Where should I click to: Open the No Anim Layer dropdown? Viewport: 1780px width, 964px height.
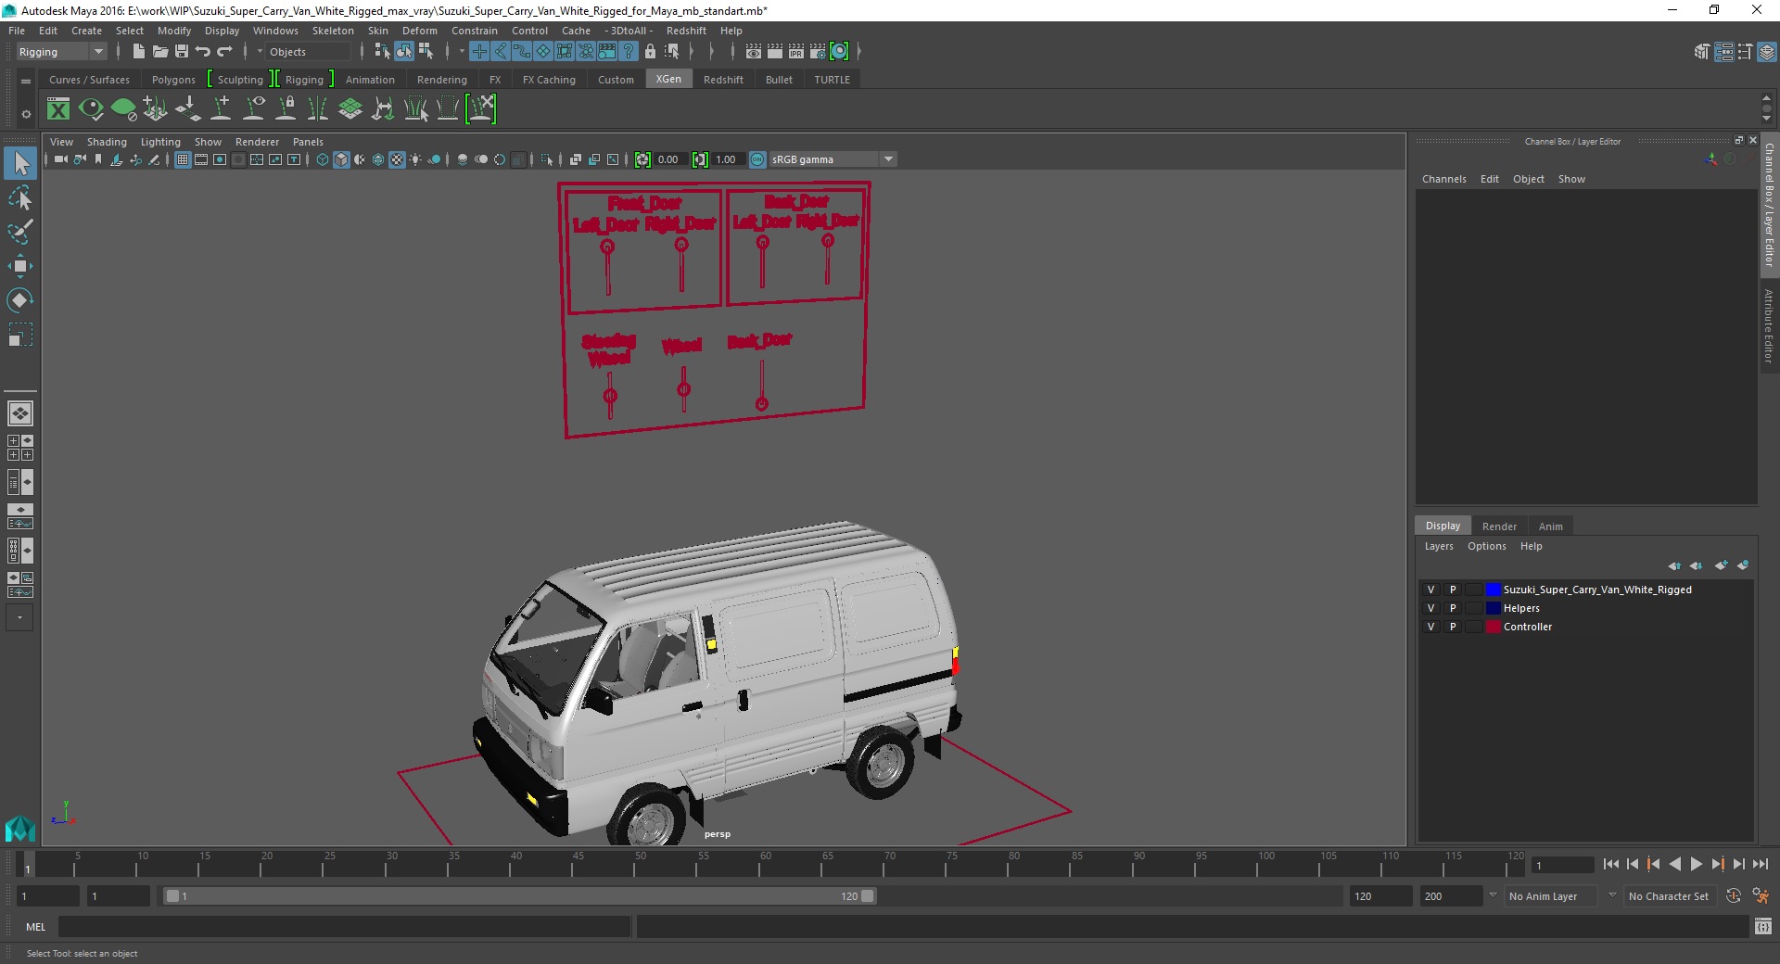tap(1550, 896)
